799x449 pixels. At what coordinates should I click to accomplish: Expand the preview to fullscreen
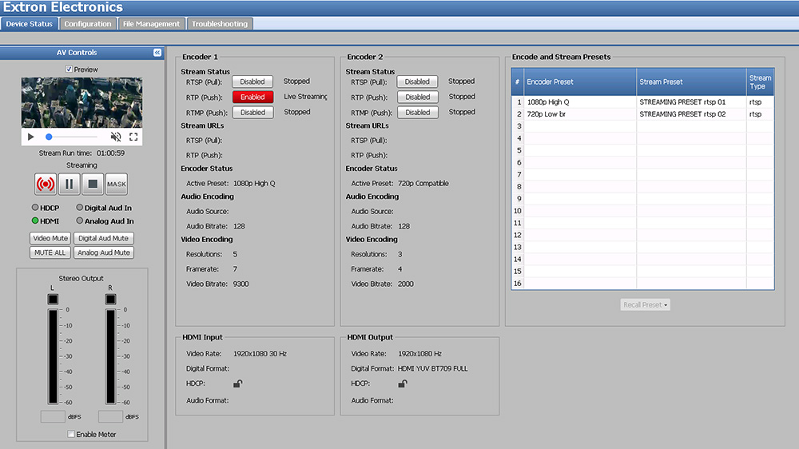133,137
